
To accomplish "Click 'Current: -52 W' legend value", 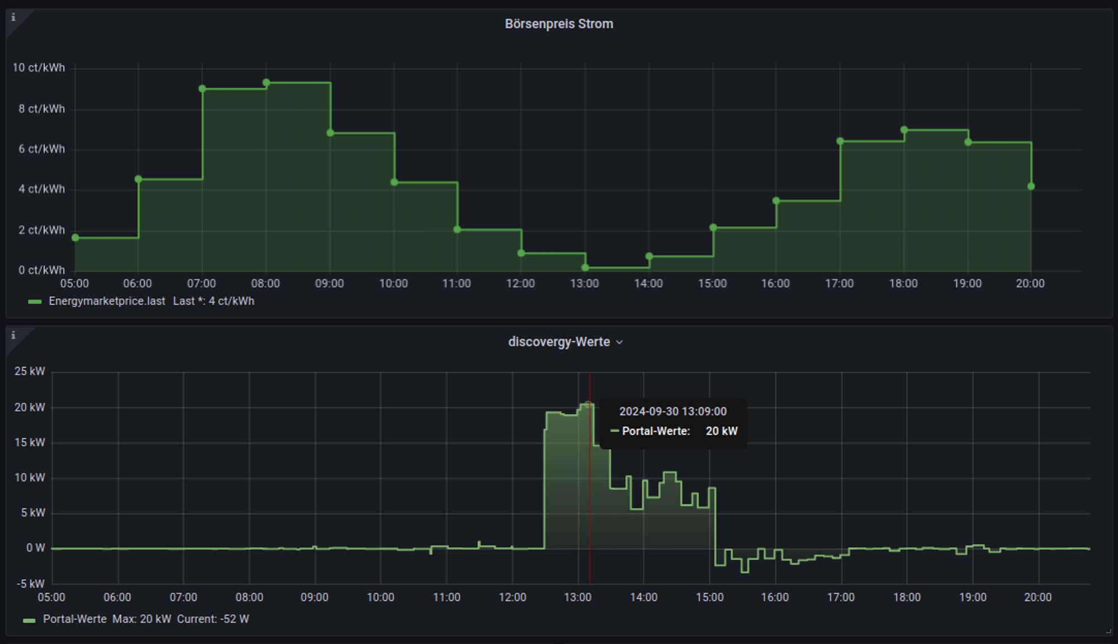I will tap(213, 619).
